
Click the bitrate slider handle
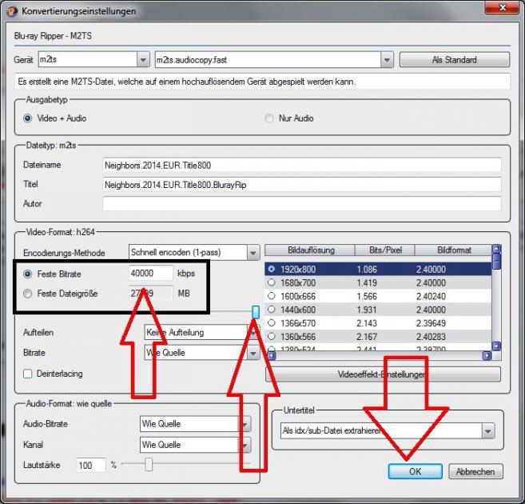256,312
